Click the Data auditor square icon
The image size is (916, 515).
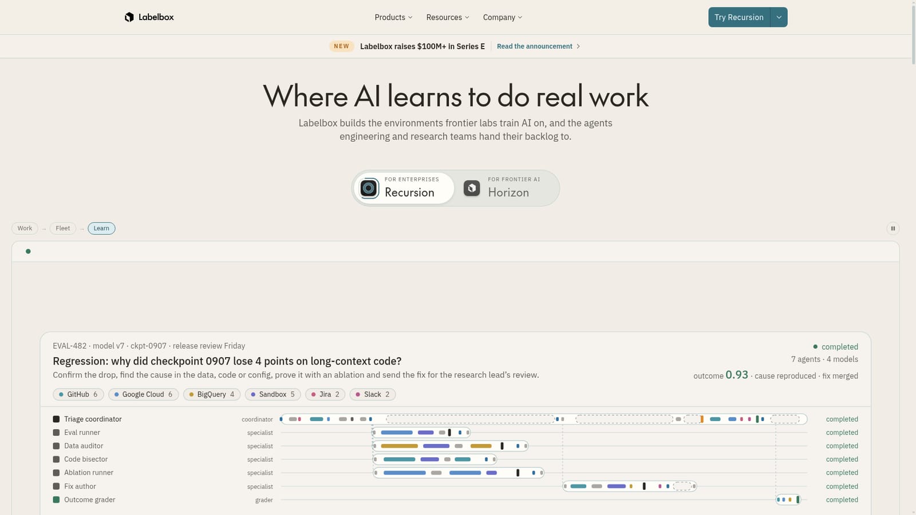point(56,446)
